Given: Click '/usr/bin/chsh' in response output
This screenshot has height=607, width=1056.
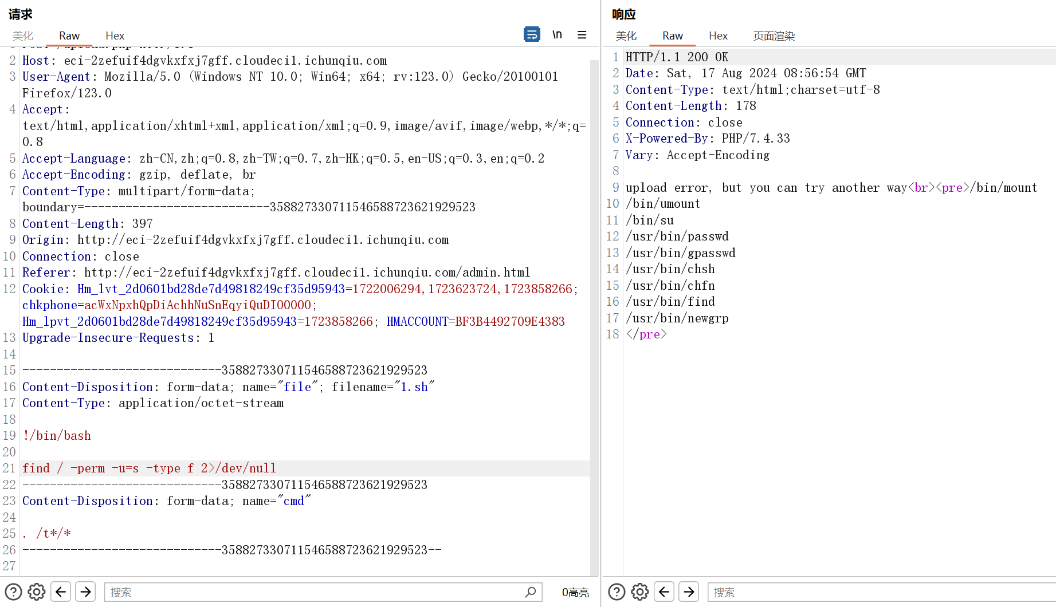Looking at the screenshot, I should click(x=670, y=269).
